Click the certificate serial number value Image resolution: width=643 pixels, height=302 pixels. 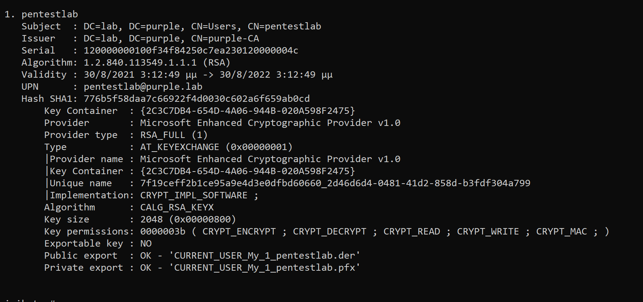(191, 51)
